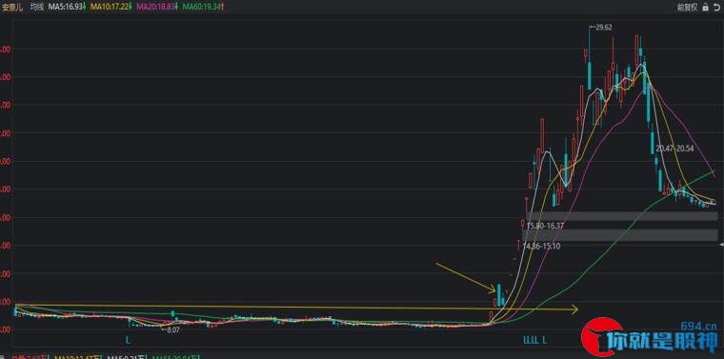The image size is (724, 359).
Task: Click the 15.80-16.37 gap label
Action: [546, 226]
